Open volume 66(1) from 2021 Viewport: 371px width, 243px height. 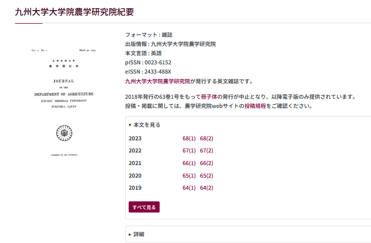[x=189, y=163]
